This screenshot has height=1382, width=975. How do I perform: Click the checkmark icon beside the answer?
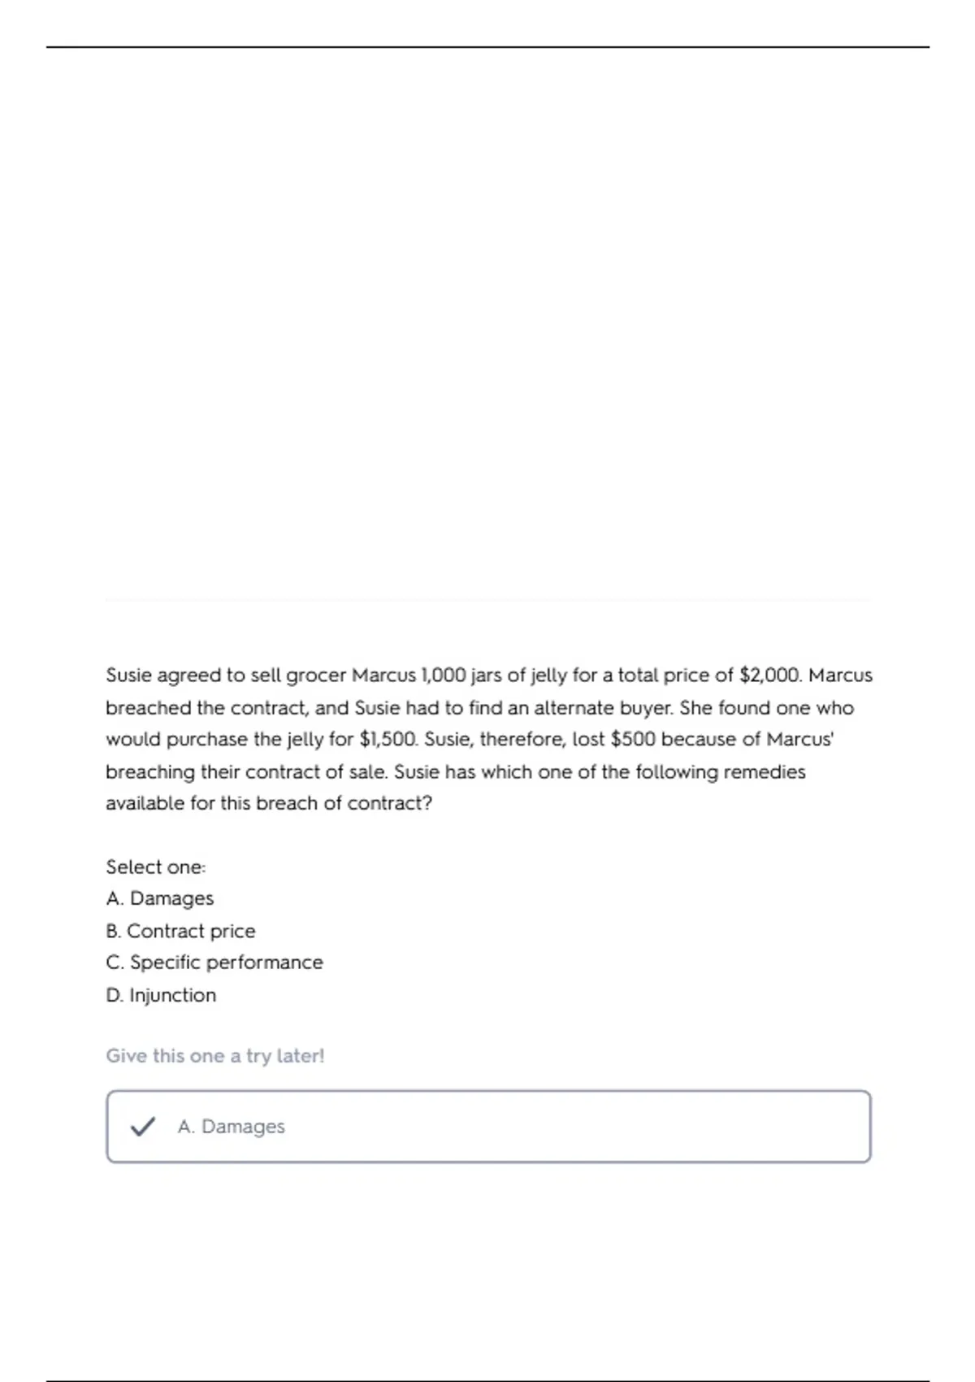[x=142, y=1126]
